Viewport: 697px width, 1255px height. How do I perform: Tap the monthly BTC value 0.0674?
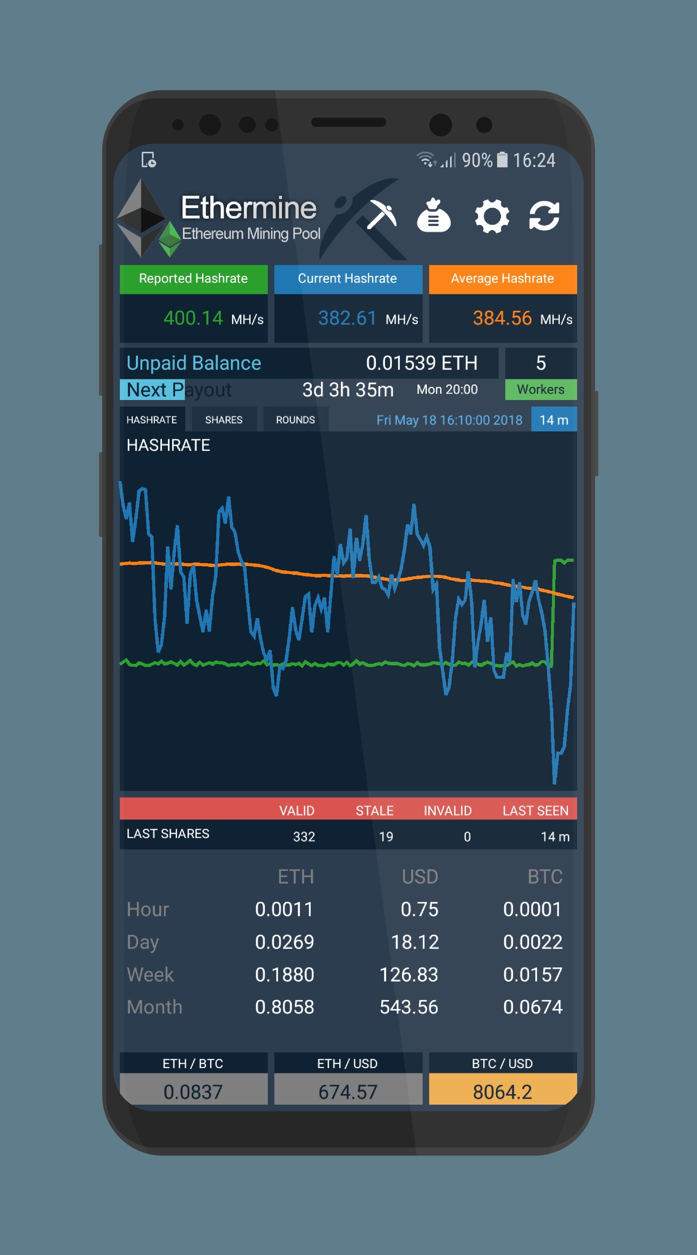532,1007
